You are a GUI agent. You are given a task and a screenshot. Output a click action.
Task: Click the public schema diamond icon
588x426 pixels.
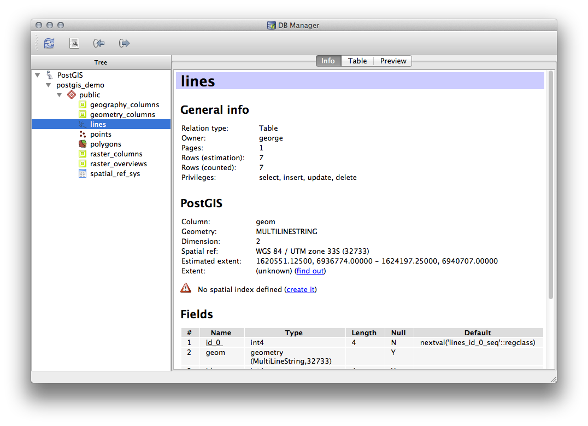tap(72, 95)
